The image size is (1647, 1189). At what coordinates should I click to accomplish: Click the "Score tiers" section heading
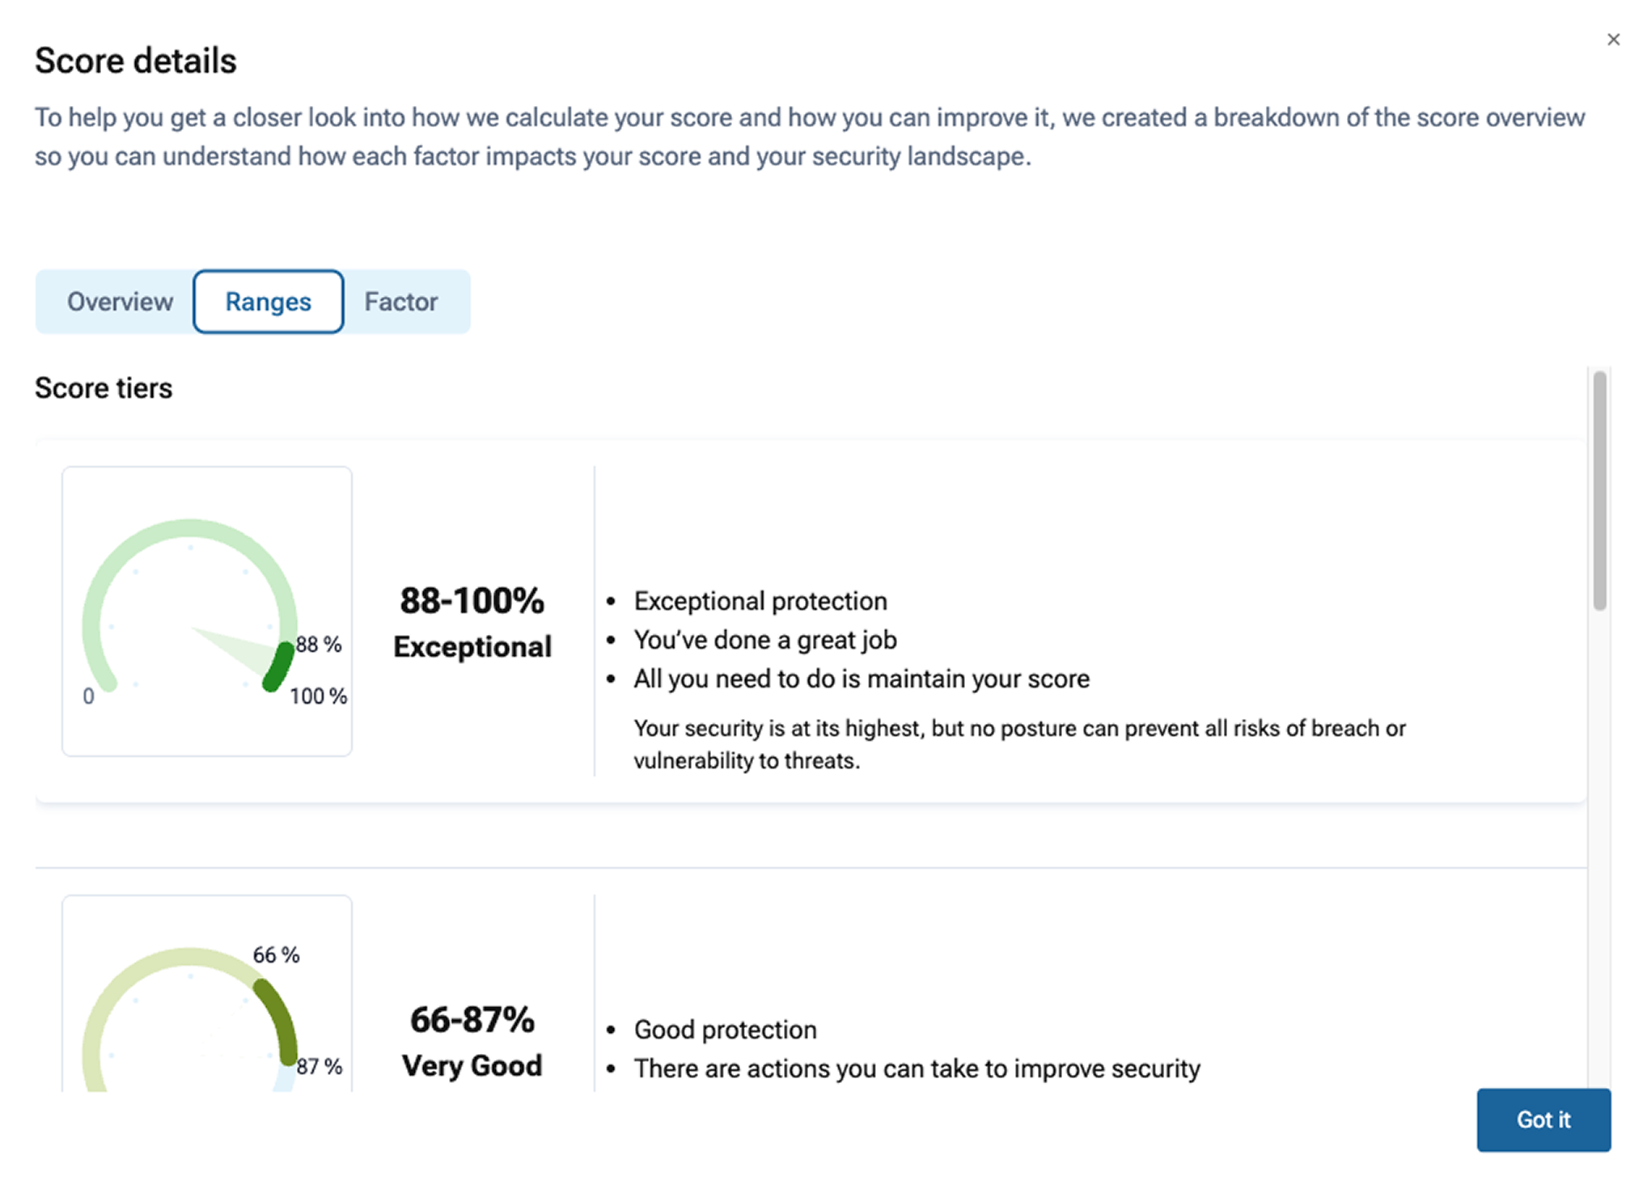[104, 388]
